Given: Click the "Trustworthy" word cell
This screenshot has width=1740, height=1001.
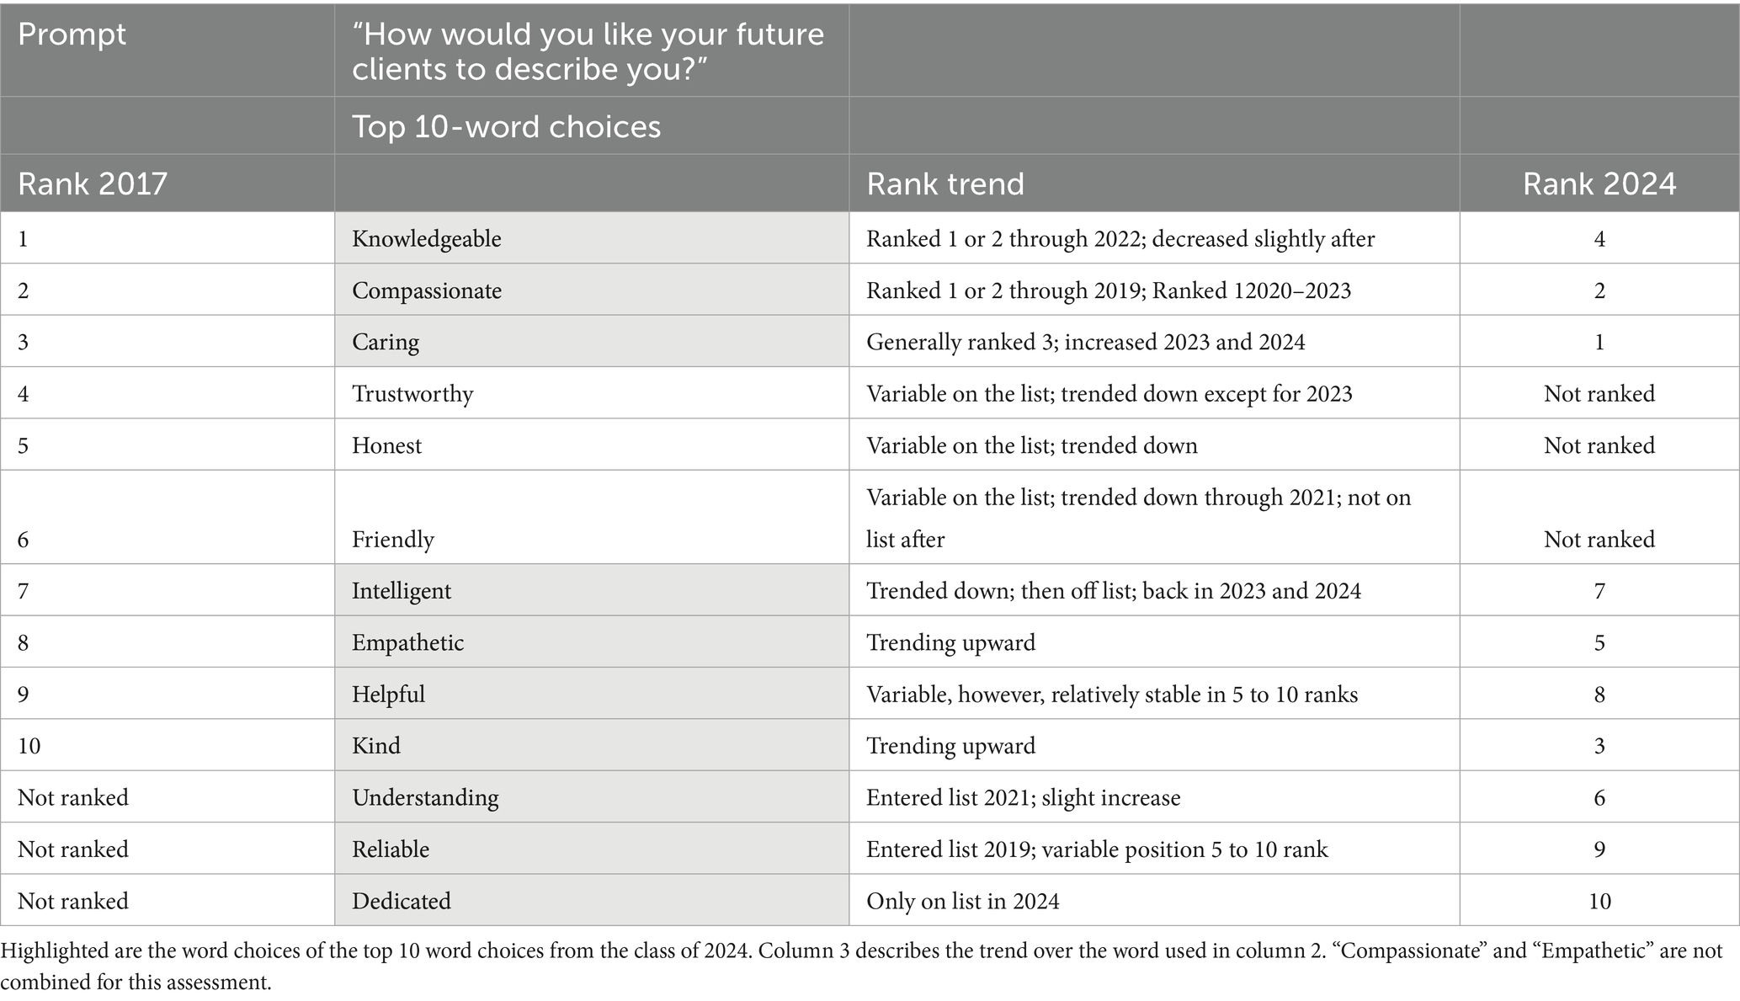Looking at the screenshot, I should click(x=412, y=393).
